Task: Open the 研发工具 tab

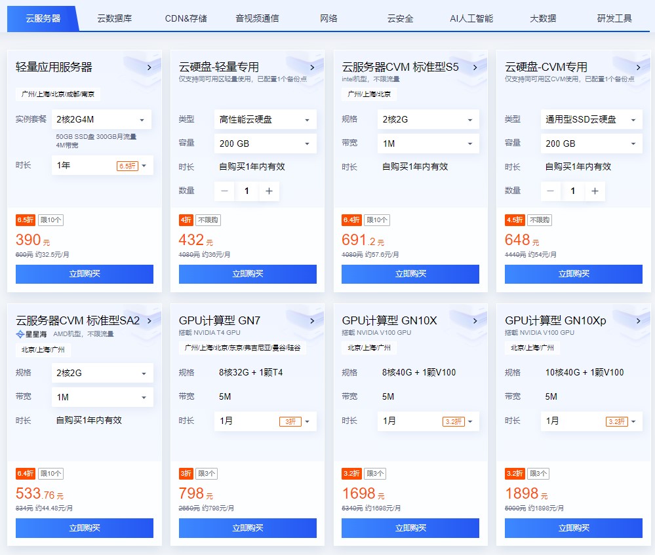Action: [x=614, y=18]
